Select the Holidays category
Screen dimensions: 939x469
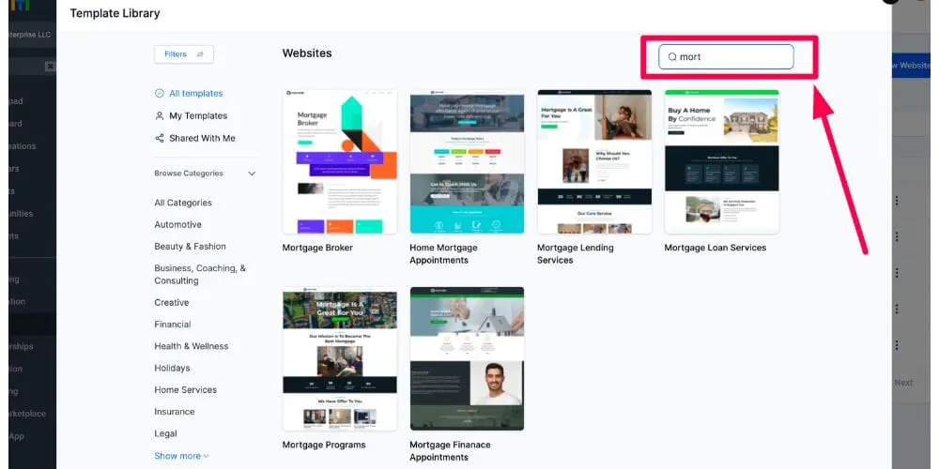tap(172, 368)
